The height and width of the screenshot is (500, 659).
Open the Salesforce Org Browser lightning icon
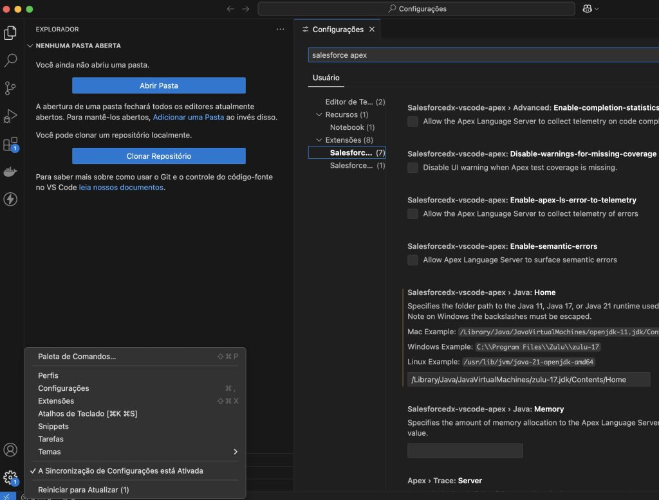tap(10, 199)
